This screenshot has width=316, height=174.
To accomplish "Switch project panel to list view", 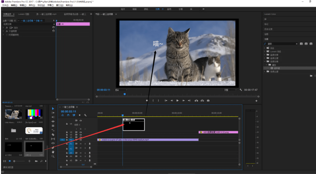I will tap(5, 161).
